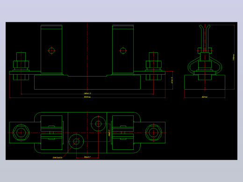Select the leader label for the lower mounting hole
The image size is (243, 182).
pyautogui.click(x=57, y=158)
